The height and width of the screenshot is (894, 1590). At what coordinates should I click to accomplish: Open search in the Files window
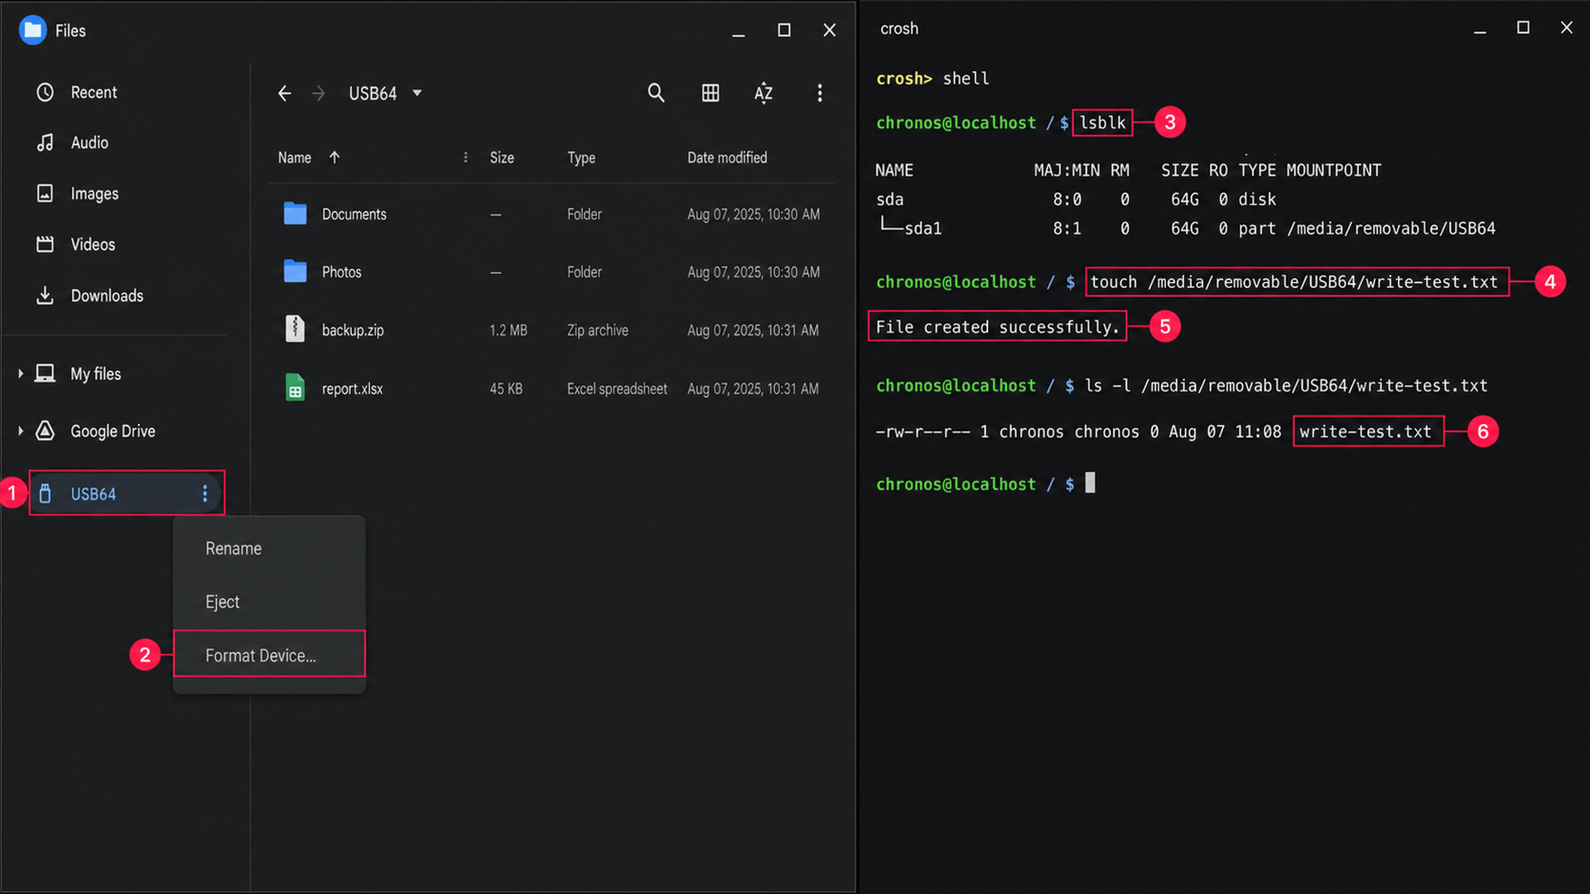point(656,93)
